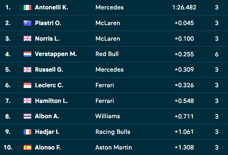228x155 pixels.
Task: Click the Italian flag beside Antonelli K.
Action: point(27,7)
